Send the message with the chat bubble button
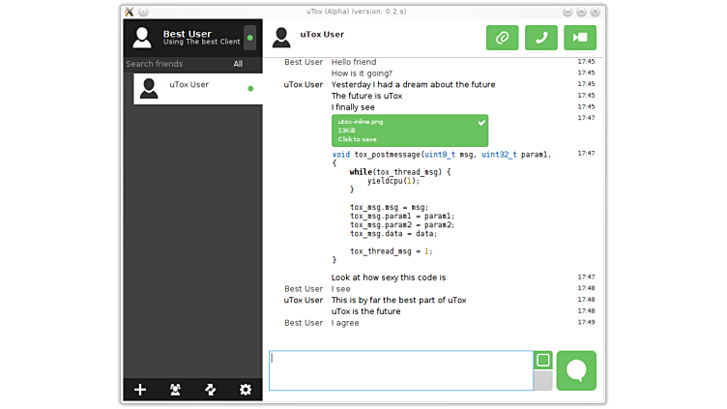This screenshot has height=409, width=727. (x=576, y=370)
